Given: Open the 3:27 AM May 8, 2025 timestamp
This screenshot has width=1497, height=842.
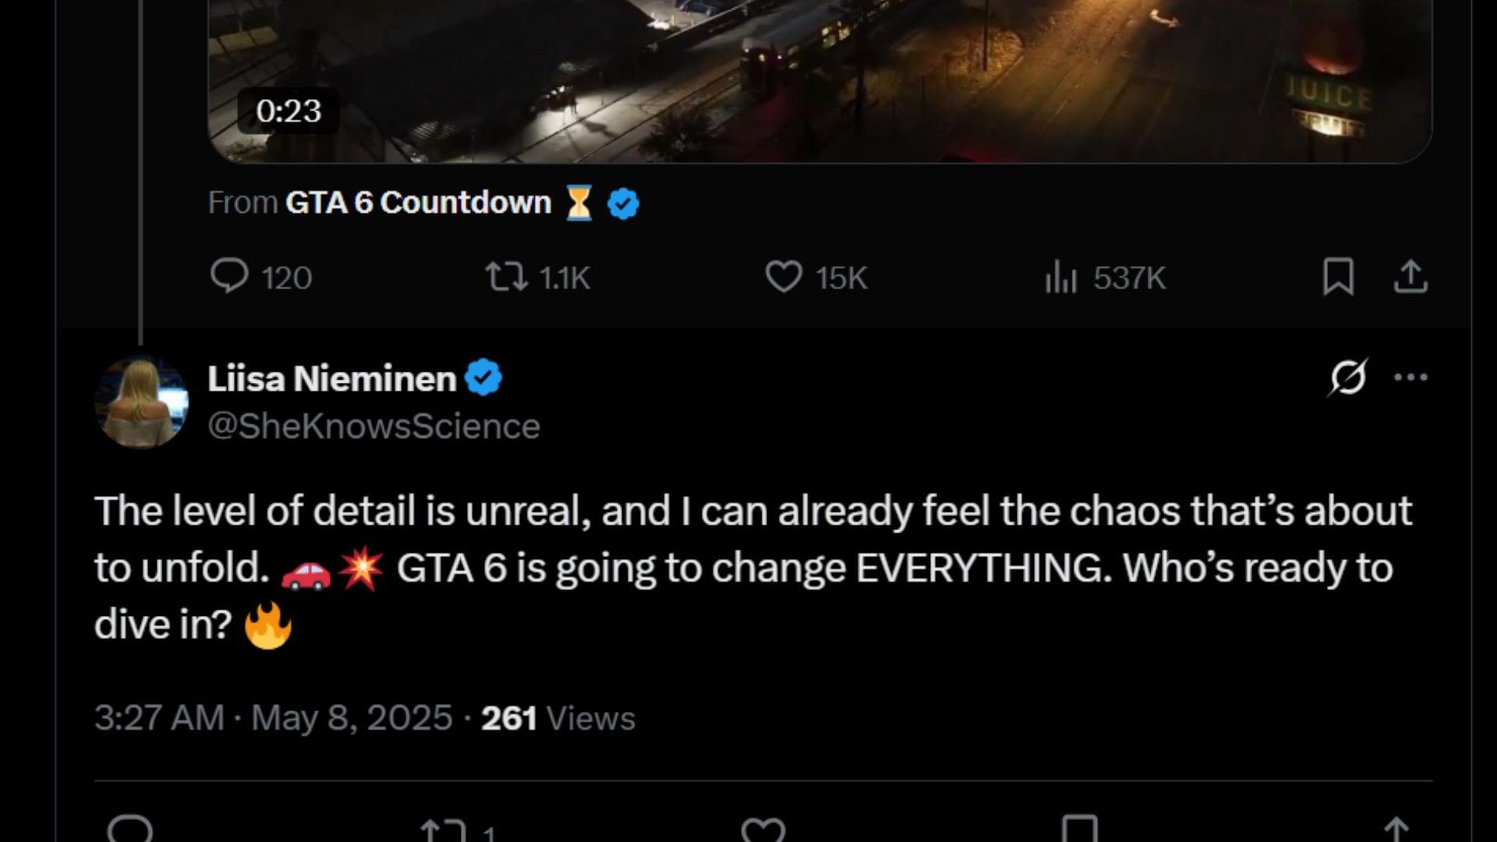Looking at the screenshot, I should [273, 718].
